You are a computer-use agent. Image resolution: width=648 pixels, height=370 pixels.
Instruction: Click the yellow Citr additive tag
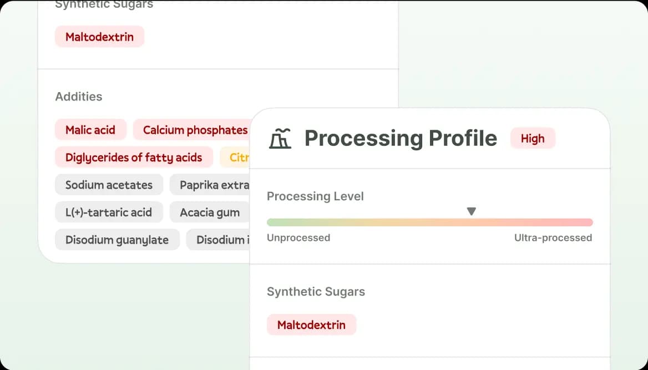point(237,158)
